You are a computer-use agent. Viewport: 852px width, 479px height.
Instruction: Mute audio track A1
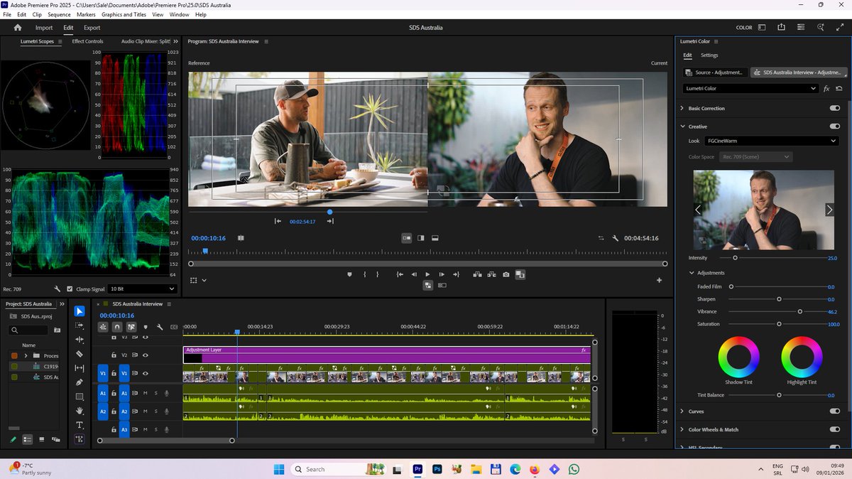point(146,393)
